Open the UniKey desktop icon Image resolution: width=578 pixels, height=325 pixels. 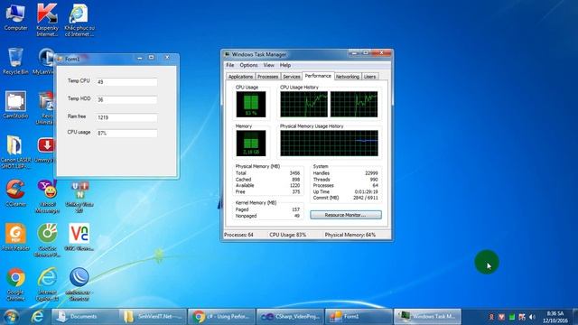(79, 197)
